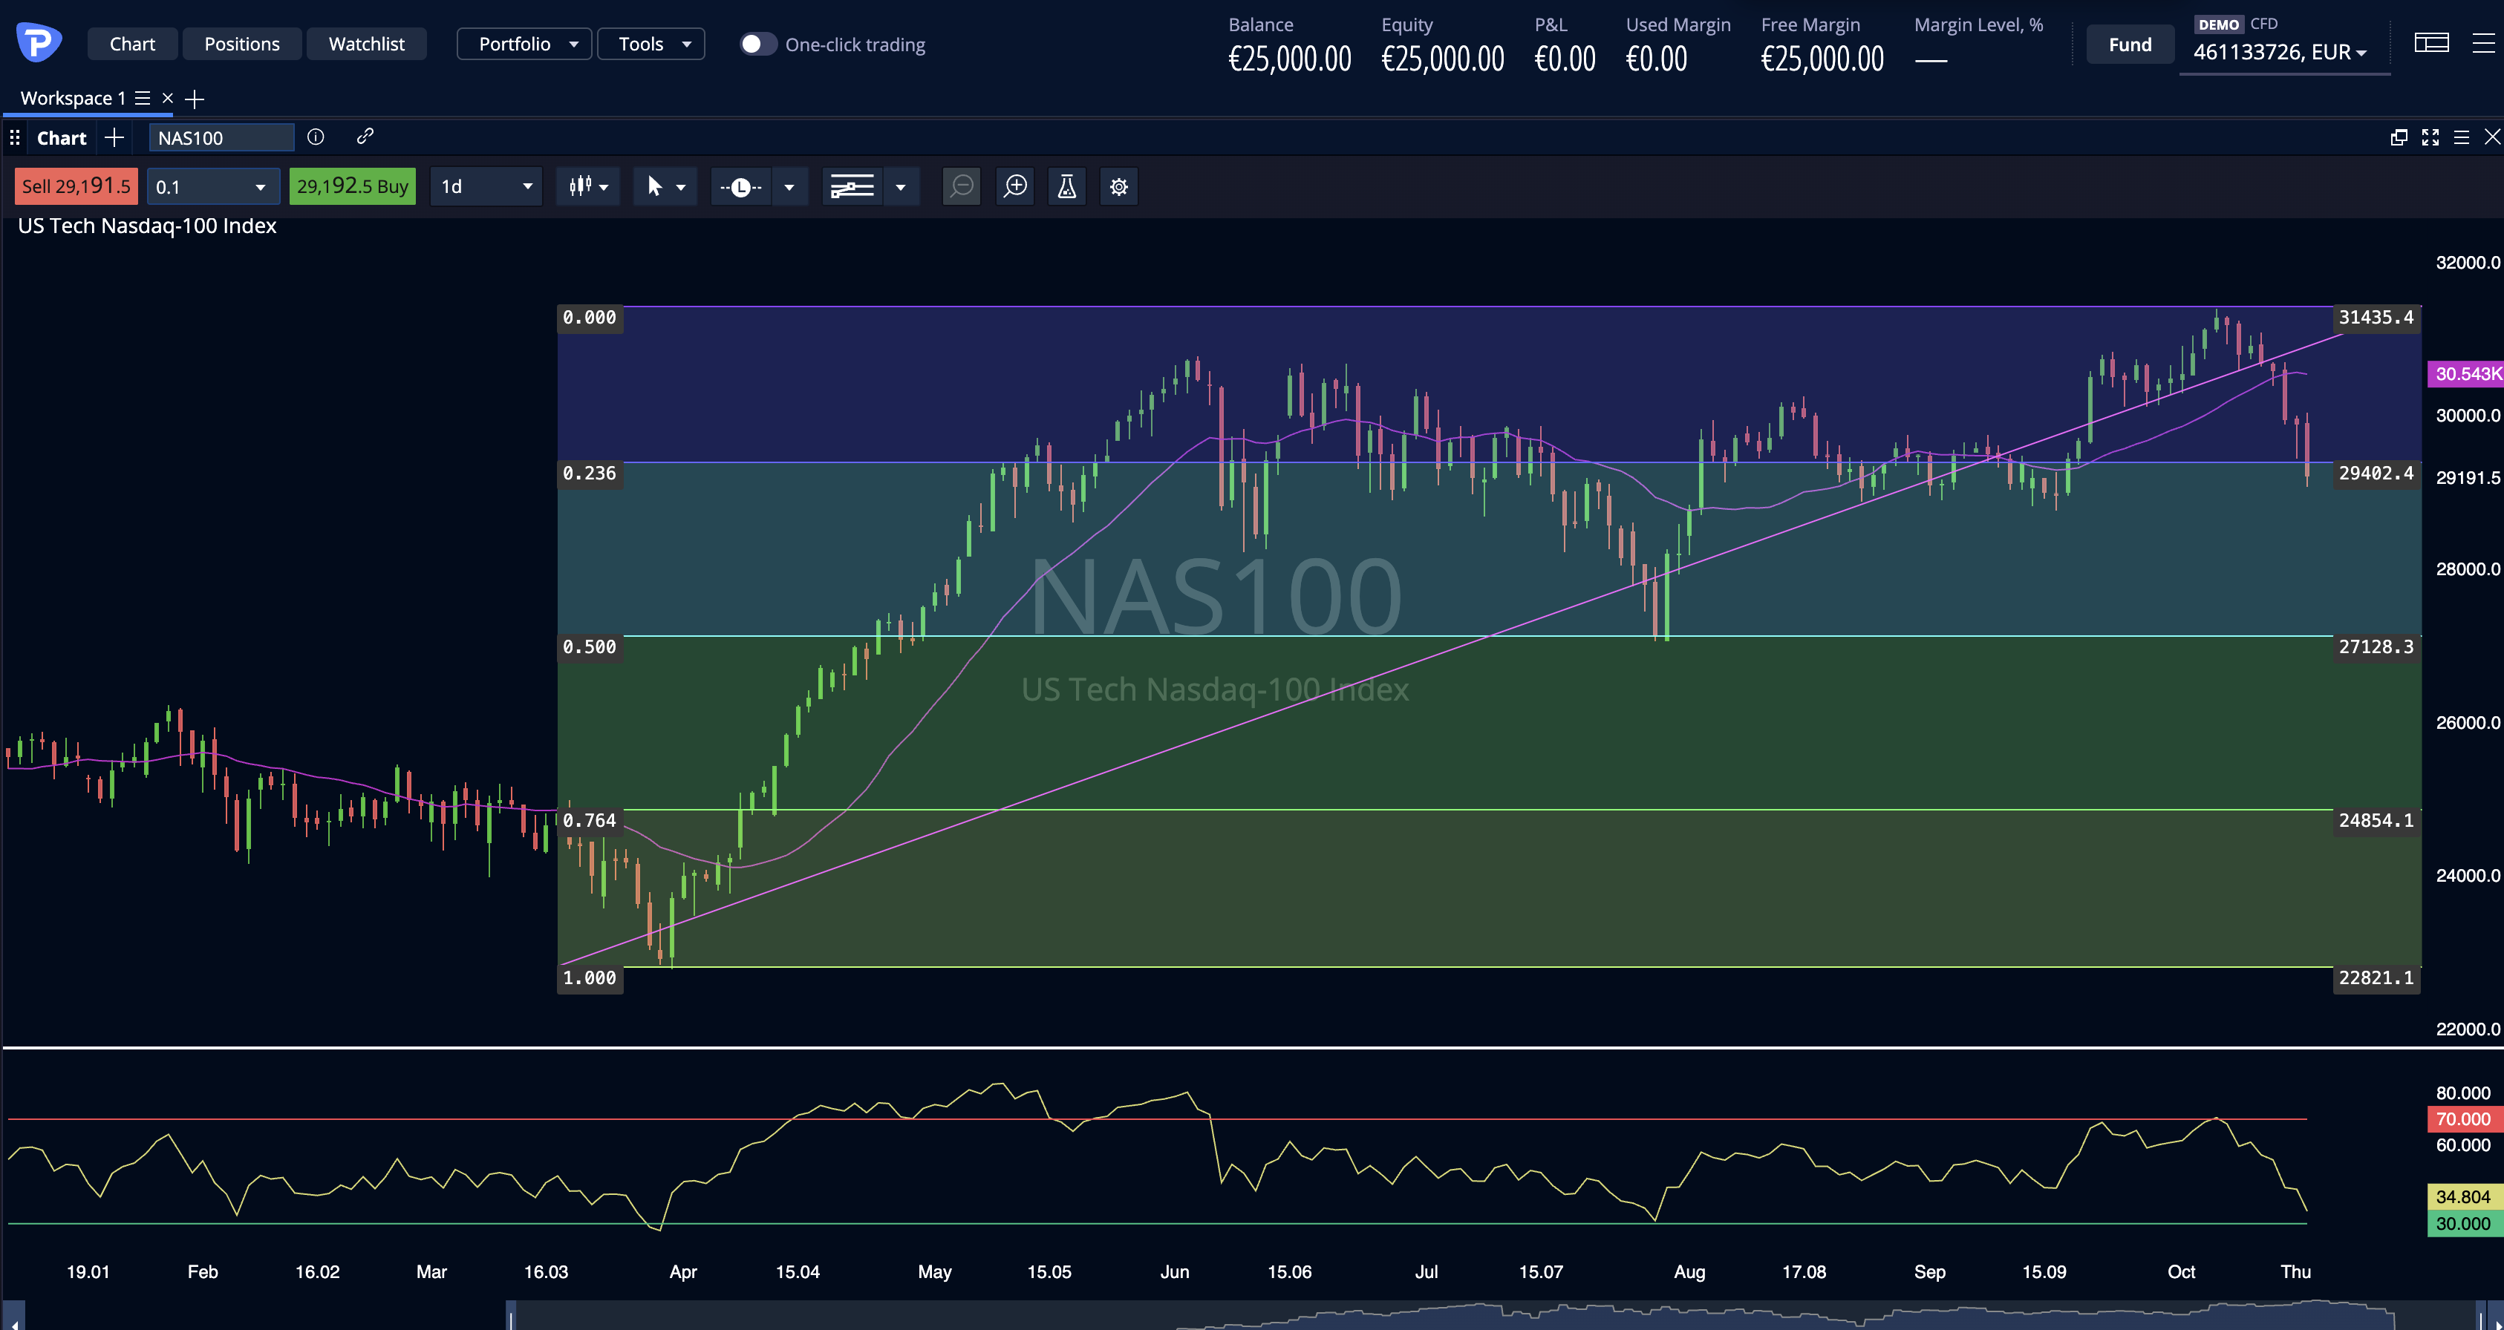Click the Fund button
Screen dimensions: 2504x1330
(2130, 45)
